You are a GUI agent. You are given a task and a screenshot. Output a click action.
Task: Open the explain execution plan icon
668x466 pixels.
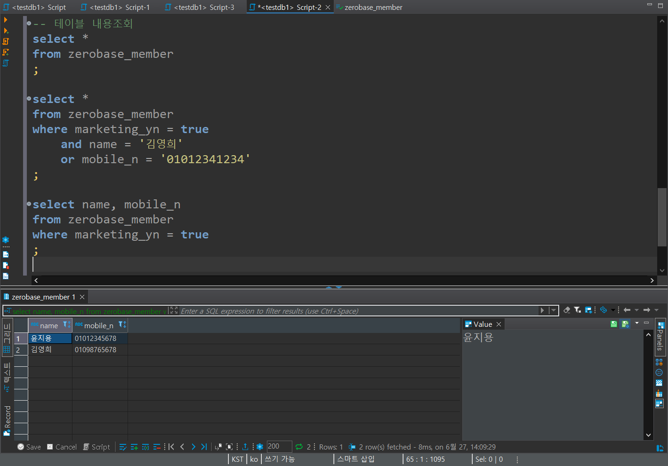click(6, 63)
